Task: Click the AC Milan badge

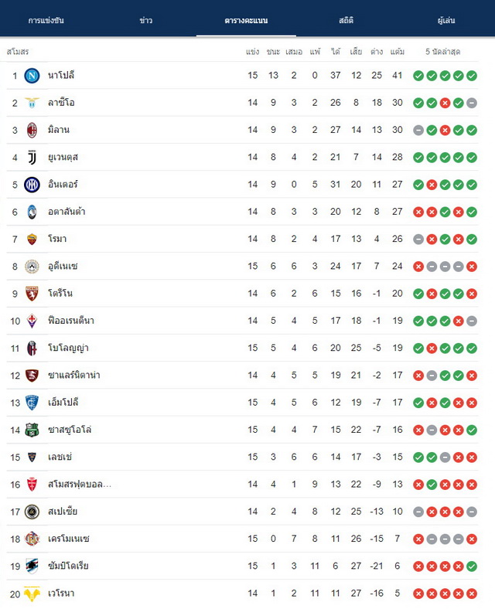Action: tap(32, 130)
